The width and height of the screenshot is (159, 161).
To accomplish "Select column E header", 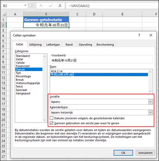I will [x=122, y=14].
